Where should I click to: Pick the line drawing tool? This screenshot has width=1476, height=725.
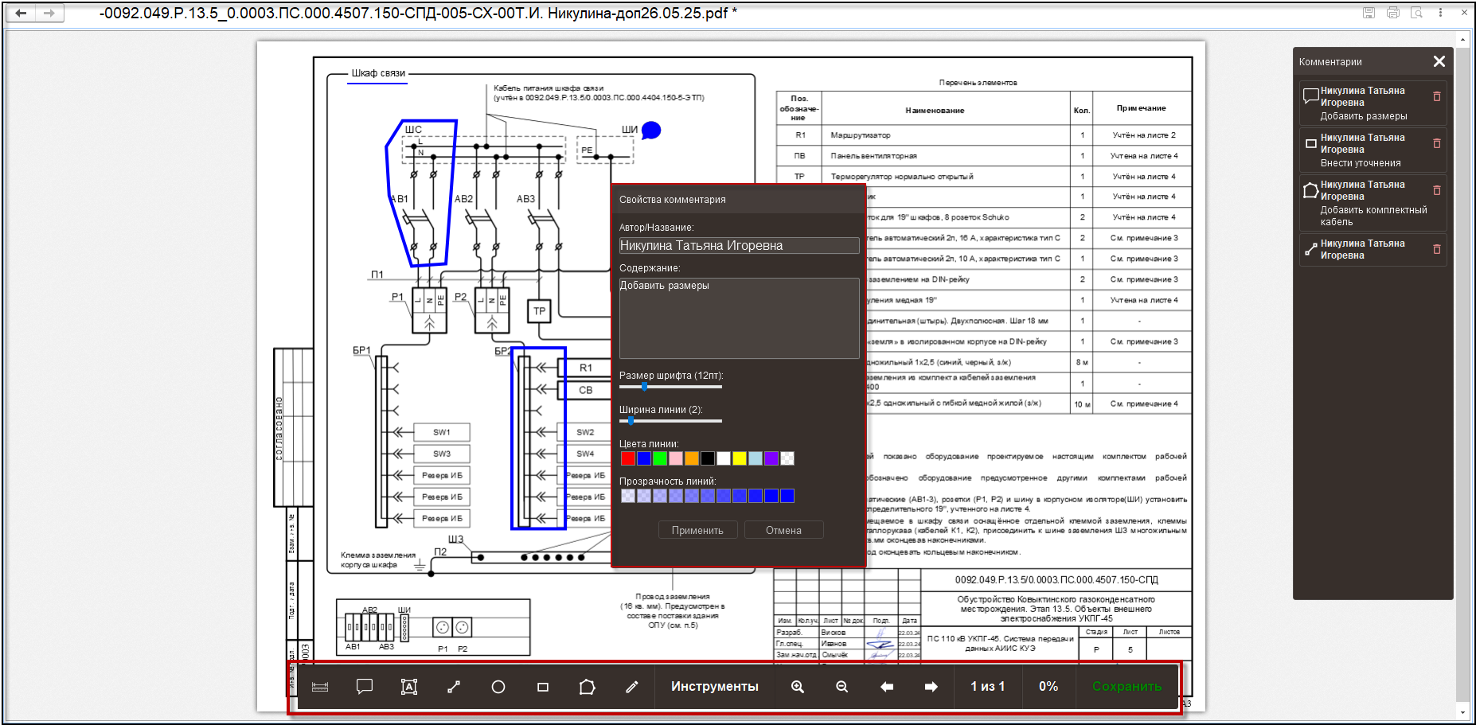(454, 687)
